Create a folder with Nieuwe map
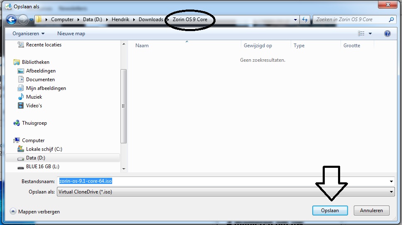402x225 pixels. pos(71,34)
